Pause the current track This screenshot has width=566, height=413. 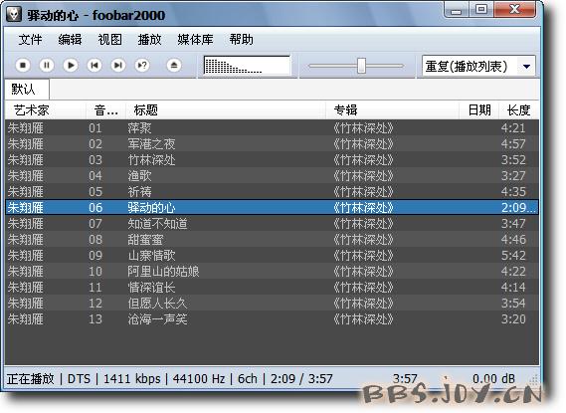pos(47,66)
